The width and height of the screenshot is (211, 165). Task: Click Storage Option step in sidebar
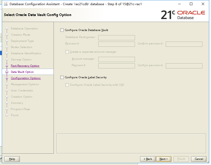coord(21,60)
